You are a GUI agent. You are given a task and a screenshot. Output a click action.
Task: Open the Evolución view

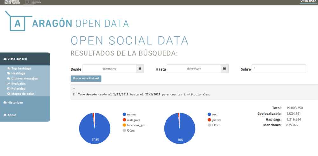coord(18,84)
